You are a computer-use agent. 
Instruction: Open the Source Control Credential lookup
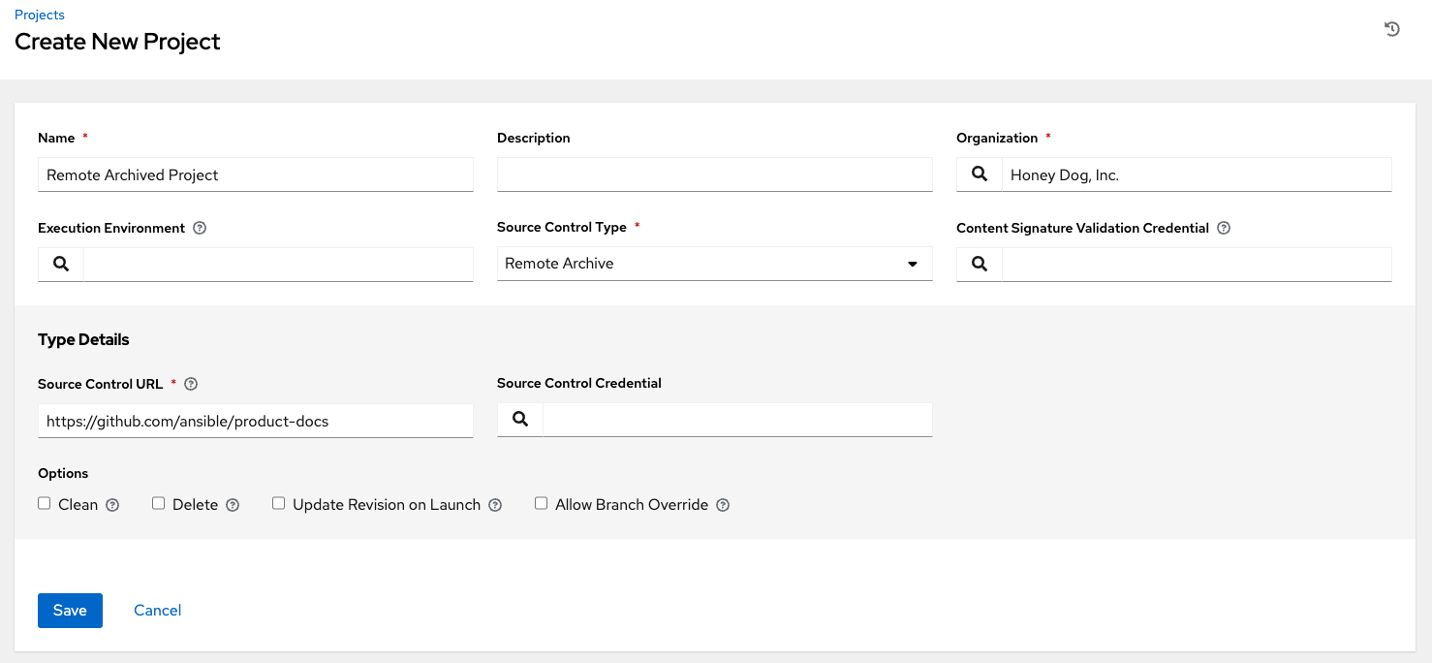point(519,419)
